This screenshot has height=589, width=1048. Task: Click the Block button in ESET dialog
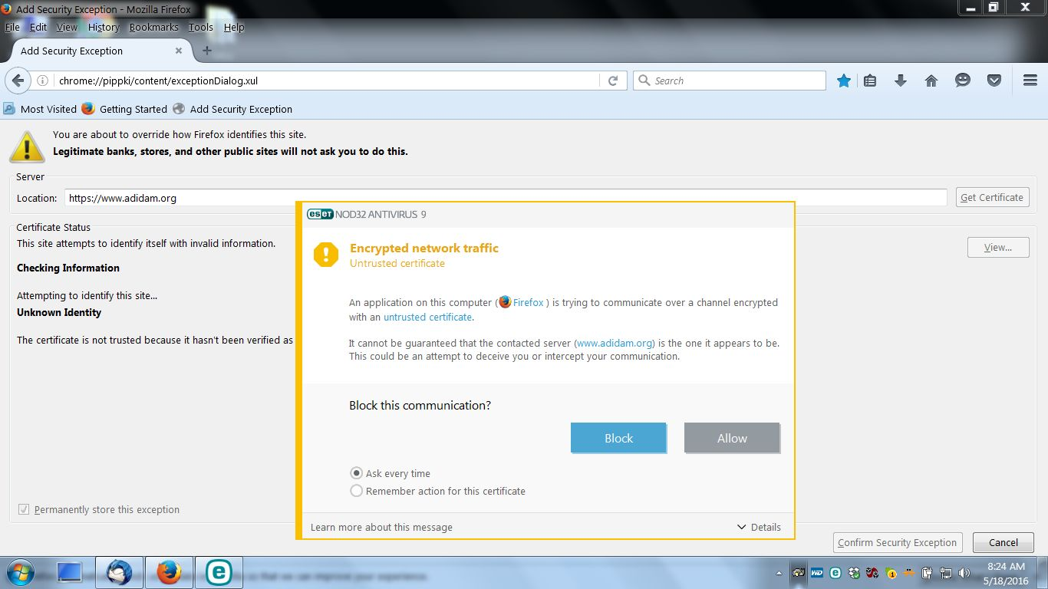point(618,438)
